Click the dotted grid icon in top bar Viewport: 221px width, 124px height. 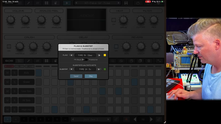[x=20, y=3]
